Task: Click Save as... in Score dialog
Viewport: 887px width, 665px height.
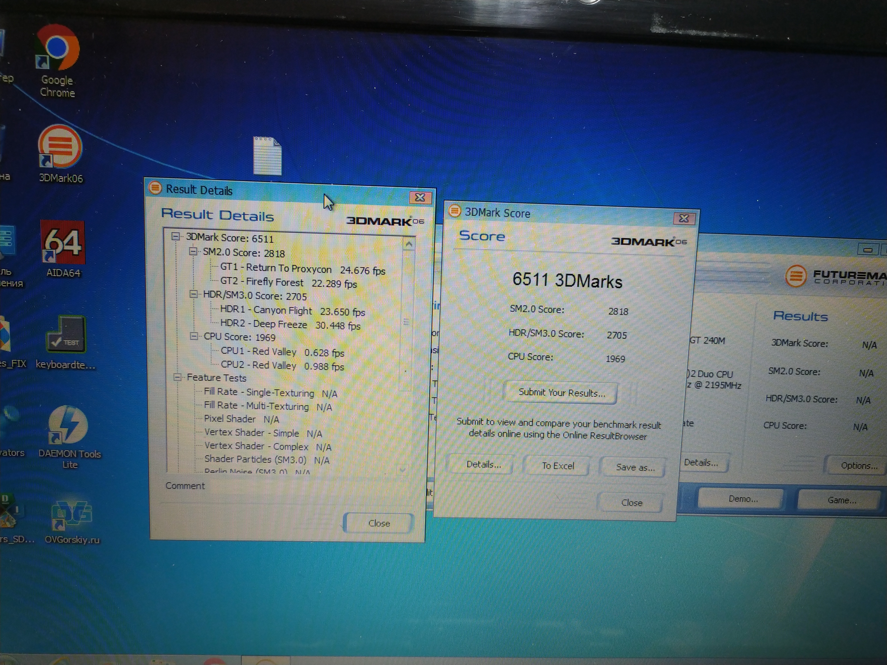Action: point(635,467)
